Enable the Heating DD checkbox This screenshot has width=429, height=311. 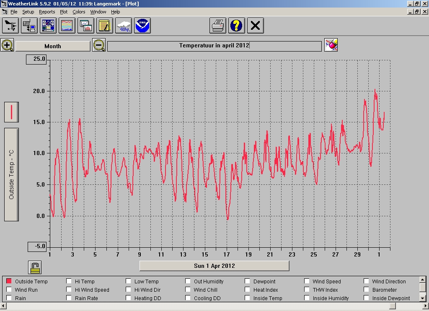(128, 298)
